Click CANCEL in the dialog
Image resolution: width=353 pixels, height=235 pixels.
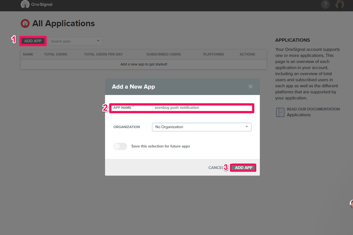click(x=216, y=168)
